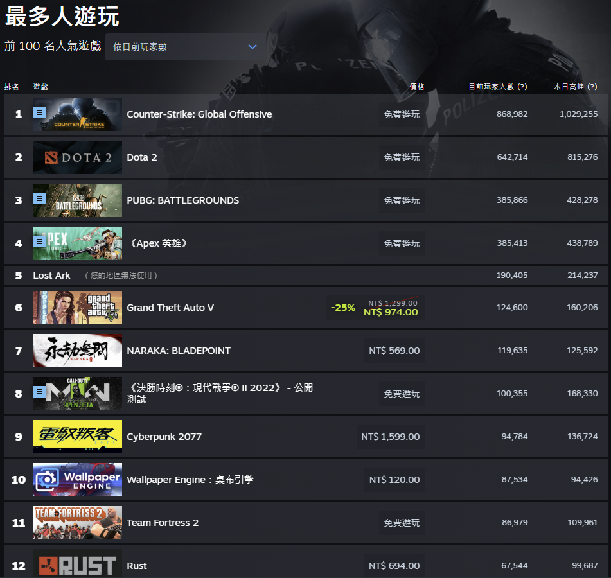The image size is (611, 578).
Task: Click the 遊戲 column header
Action: tap(40, 87)
